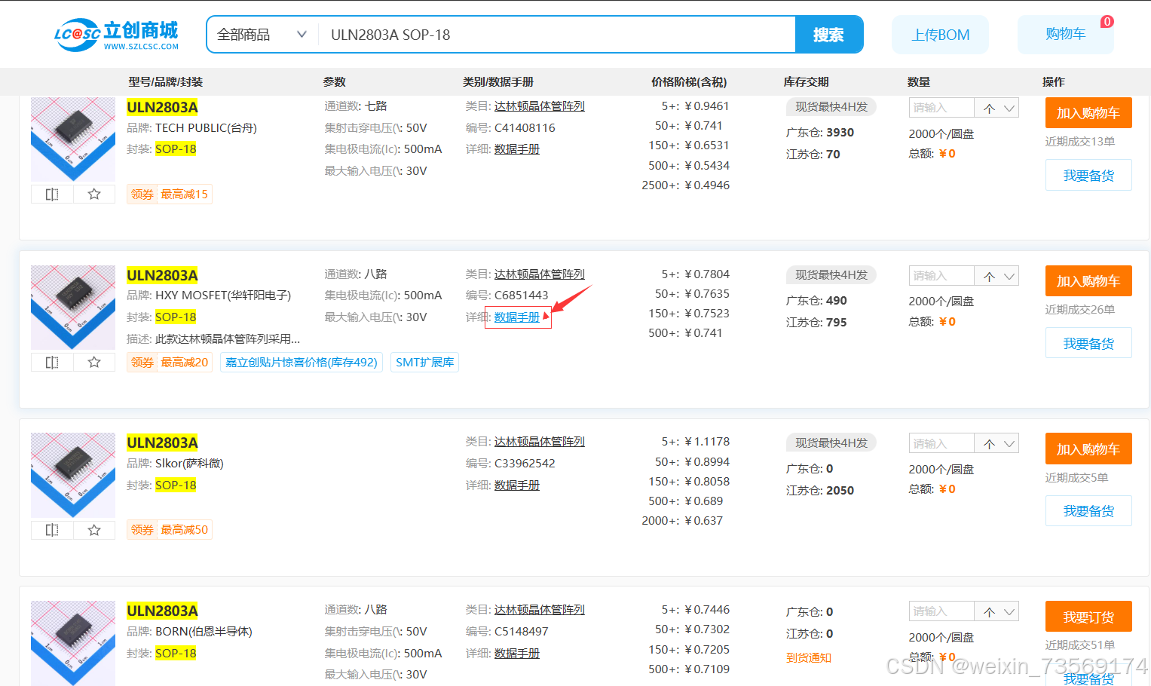Add Slkor ULN2803A to cart
This screenshot has height=686, width=1151.
coord(1088,449)
